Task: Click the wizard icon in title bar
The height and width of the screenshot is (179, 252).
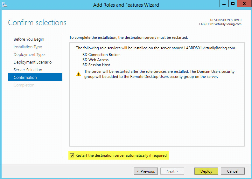Action: (x=5, y=5)
